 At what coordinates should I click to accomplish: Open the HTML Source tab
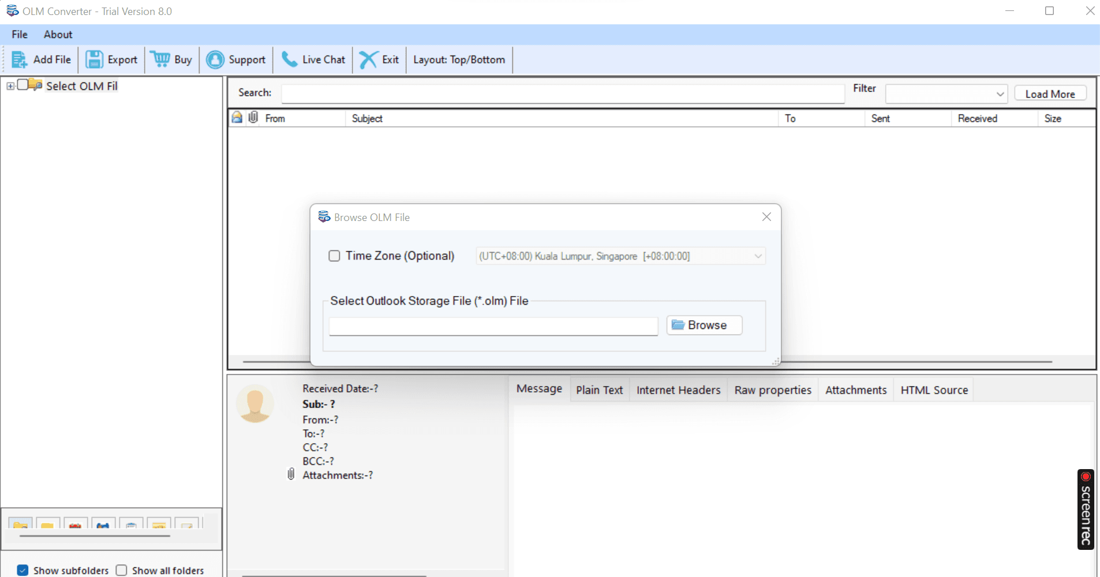pos(934,390)
